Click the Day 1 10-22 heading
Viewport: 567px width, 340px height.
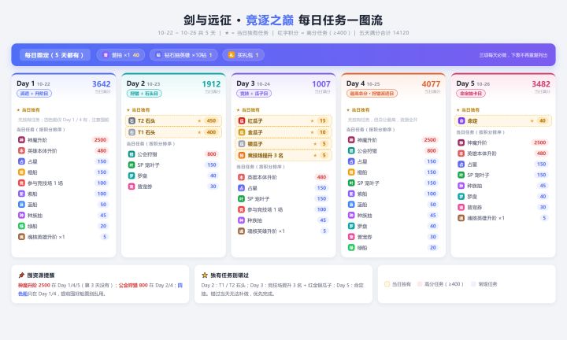[33, 83]
